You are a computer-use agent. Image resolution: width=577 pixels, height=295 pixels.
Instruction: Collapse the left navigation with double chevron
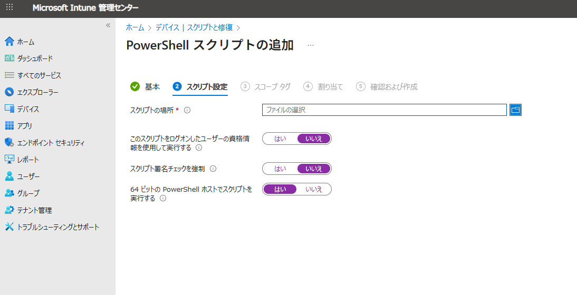pyautogui.click(x=108, y=25)
